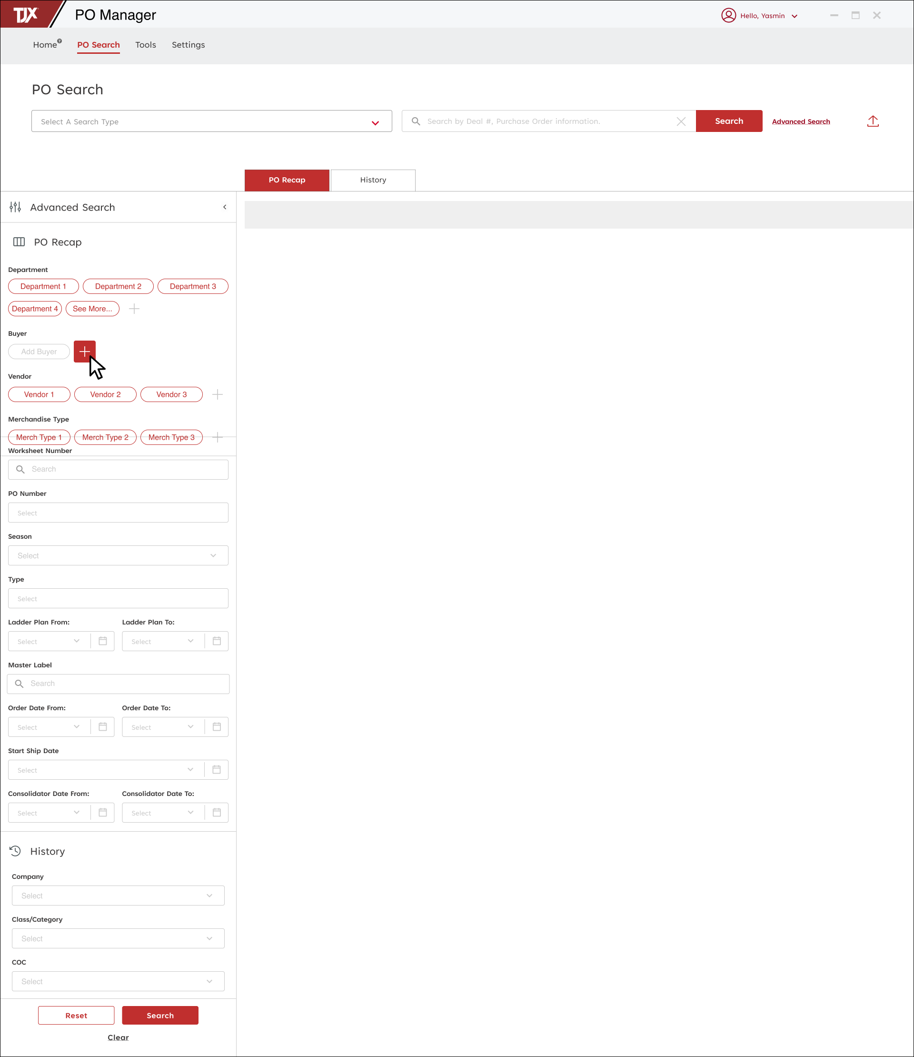Toggle the Department 2 chip
914x1057 pixels.
coord(119,286)
